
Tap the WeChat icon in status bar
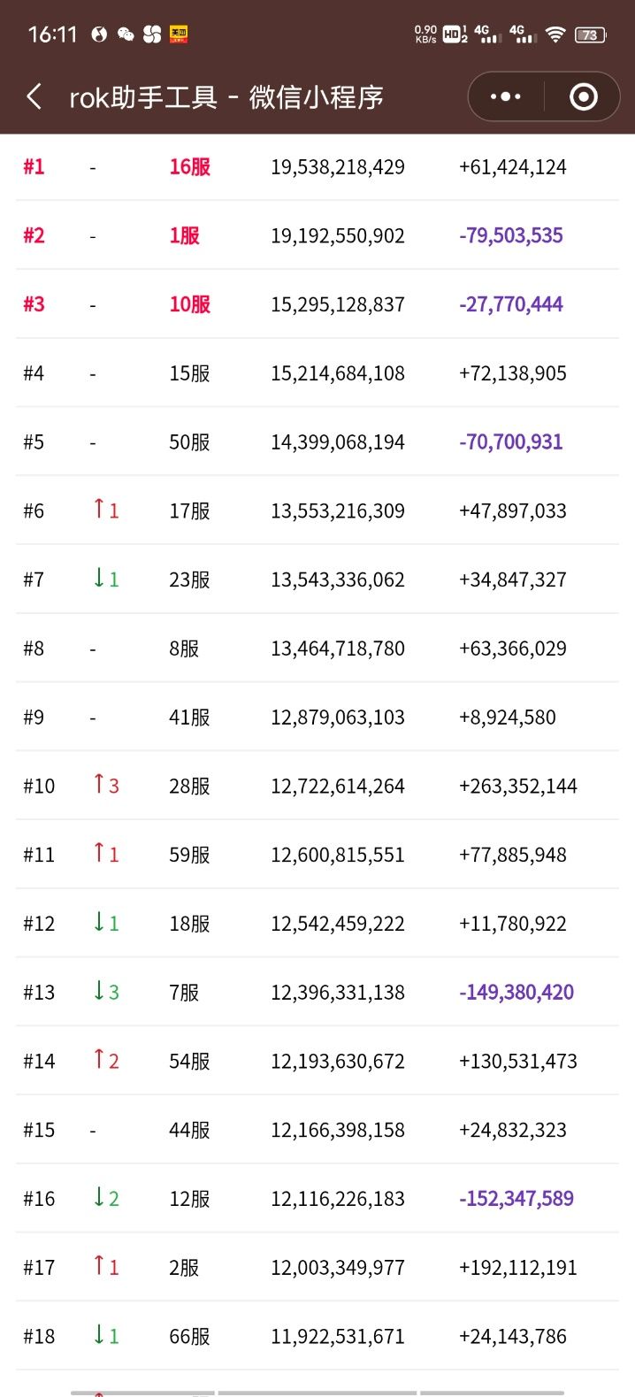[x=126, y=35]
